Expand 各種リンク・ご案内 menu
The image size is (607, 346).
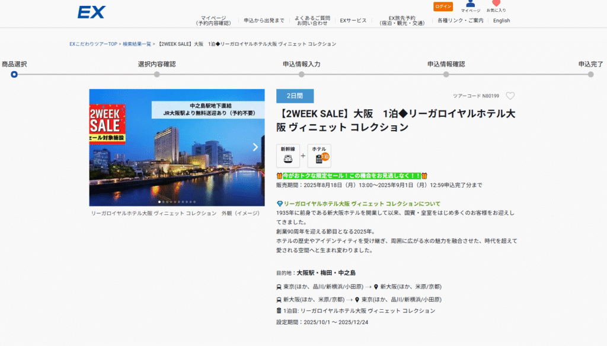pos(461,21)
